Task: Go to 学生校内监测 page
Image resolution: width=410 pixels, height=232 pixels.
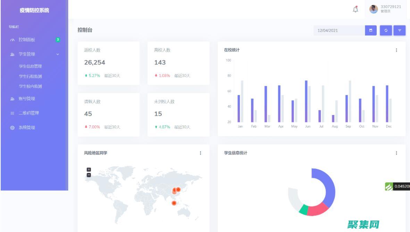Action: pyautogui.click(x=30, y=86)
